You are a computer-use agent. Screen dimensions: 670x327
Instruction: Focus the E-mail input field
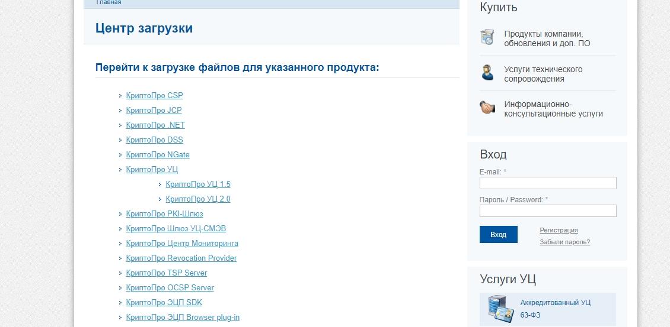pos(548,183)
